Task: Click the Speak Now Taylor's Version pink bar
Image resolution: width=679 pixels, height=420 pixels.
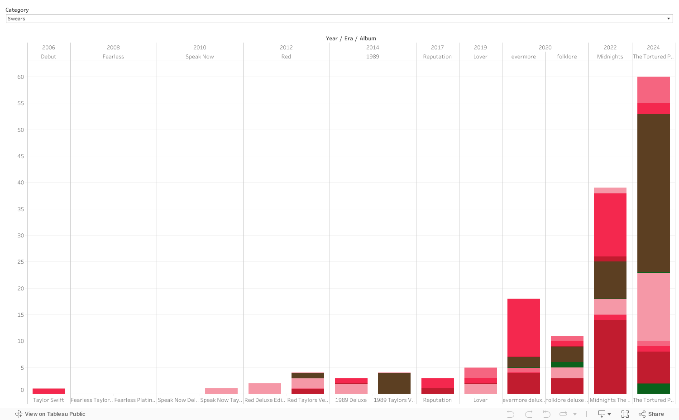Action: point(221,391)
